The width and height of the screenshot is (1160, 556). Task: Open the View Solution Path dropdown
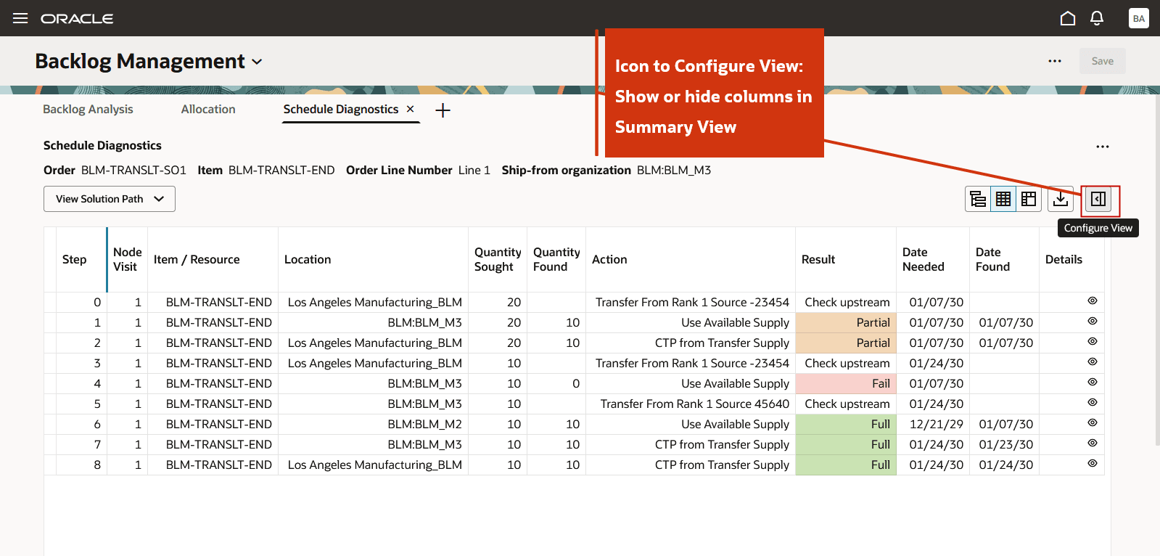pos(110,199)
